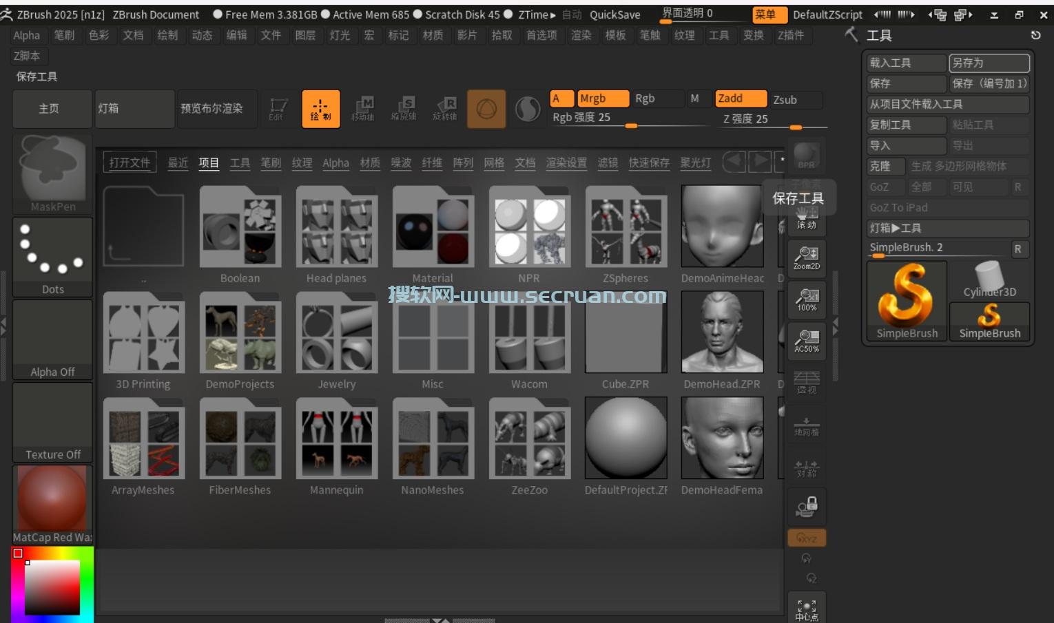Switch to the 项目 lightbox tab
Viewport: 1054px width, 623px height.
209,162
